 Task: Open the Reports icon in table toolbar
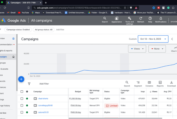pos(160,84)
